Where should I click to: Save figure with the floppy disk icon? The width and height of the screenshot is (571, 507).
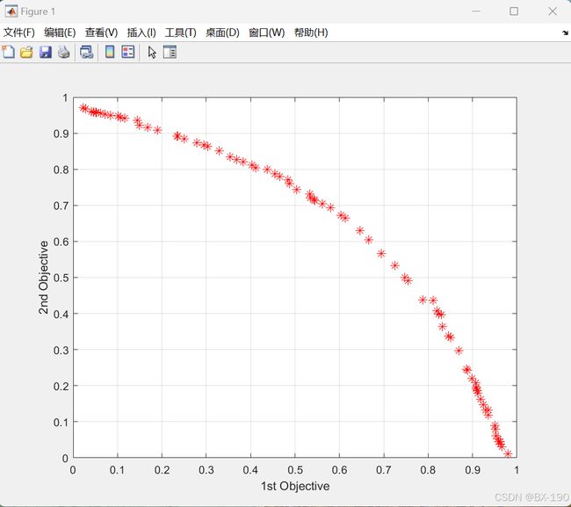pyautogui.click(x=46, y=52)
